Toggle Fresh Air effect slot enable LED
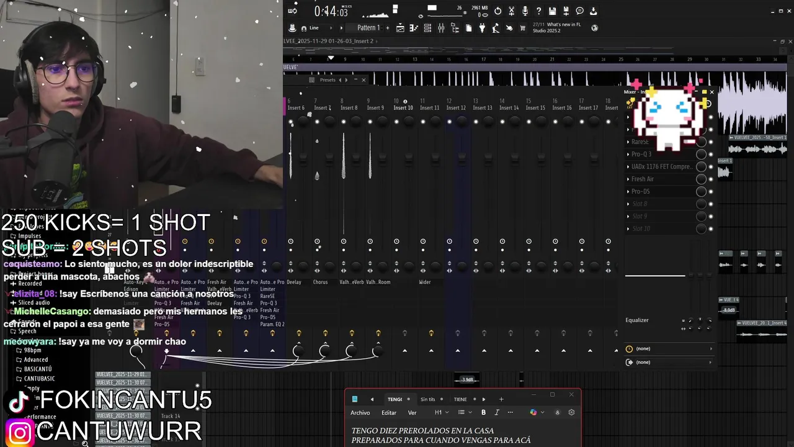 coord(711,179)
